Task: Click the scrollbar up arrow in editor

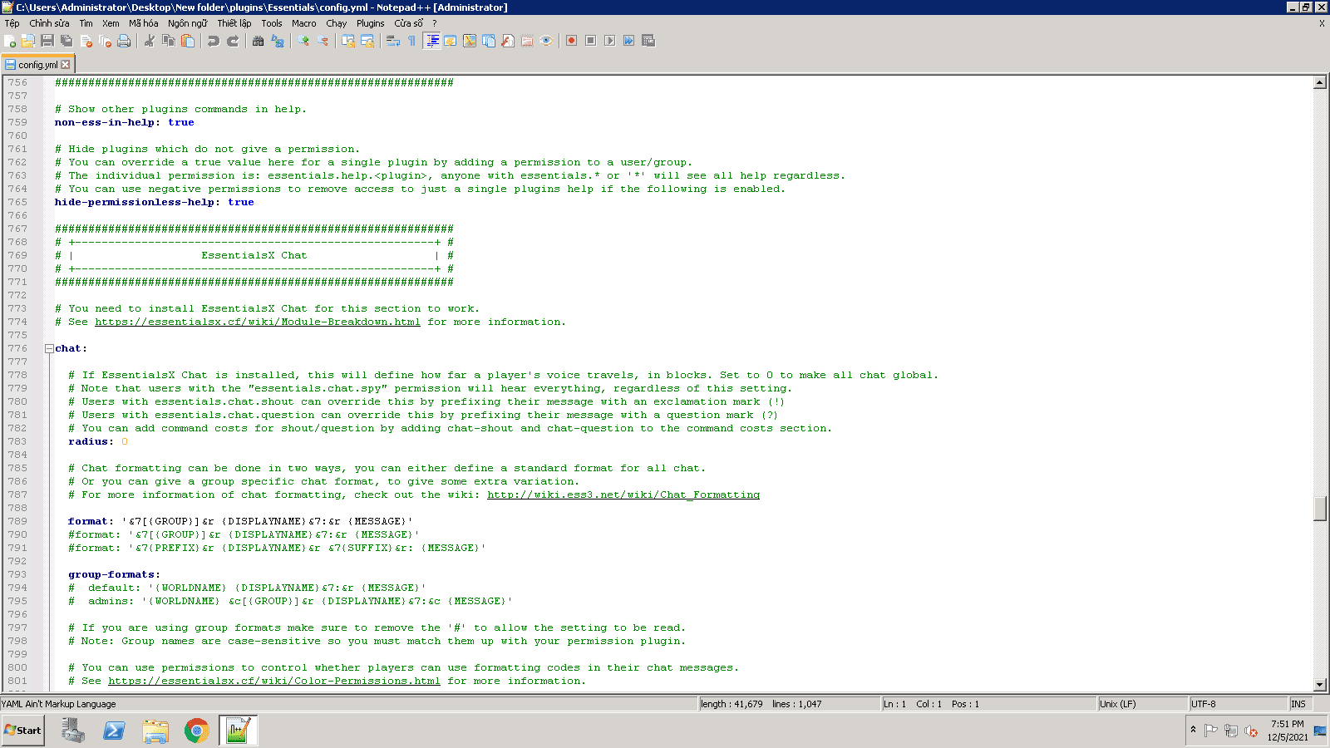Action: [1320, 82]
